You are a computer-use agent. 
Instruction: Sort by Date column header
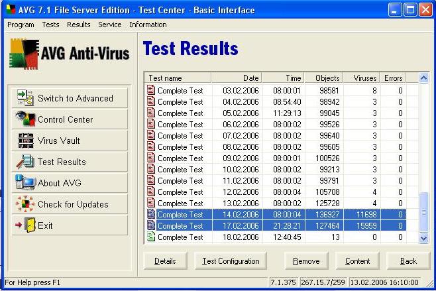[237, 78]
